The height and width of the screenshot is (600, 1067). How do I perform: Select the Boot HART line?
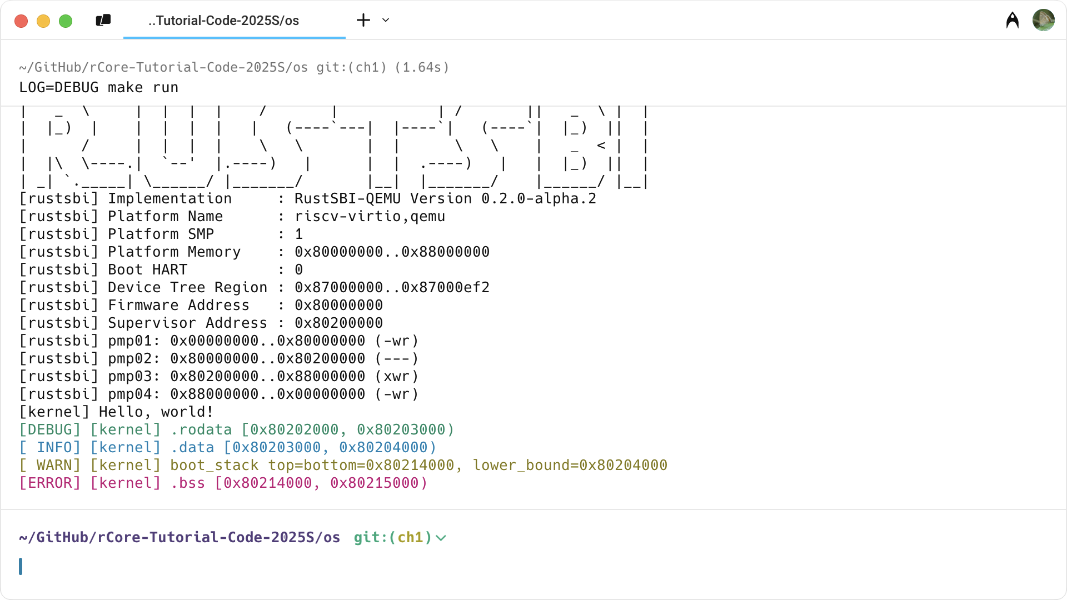[x=161, y=269]
